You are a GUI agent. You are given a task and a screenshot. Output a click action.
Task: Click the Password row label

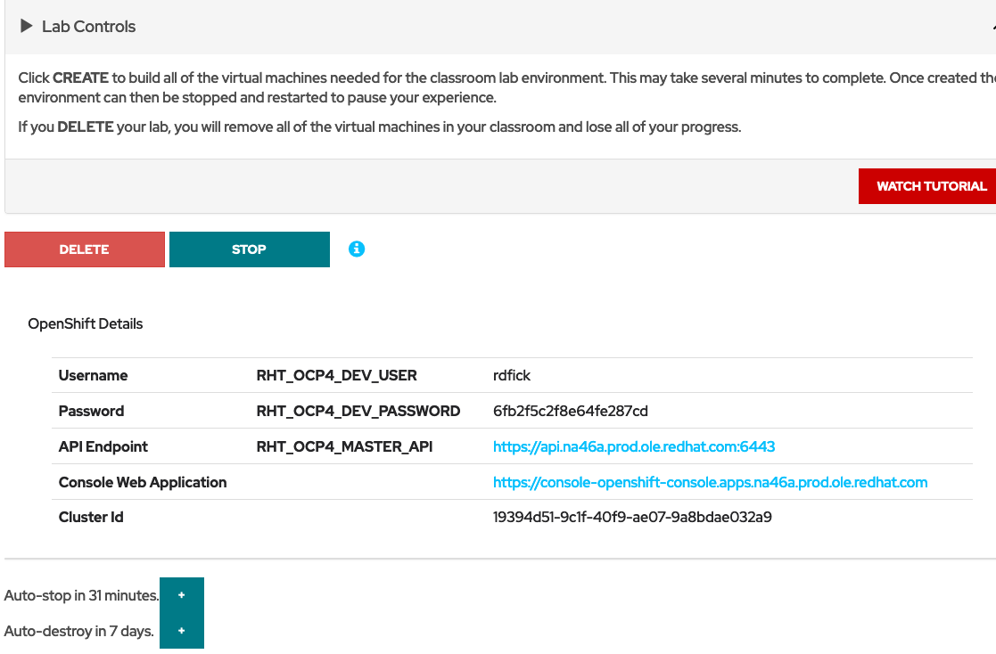[91, 411]
